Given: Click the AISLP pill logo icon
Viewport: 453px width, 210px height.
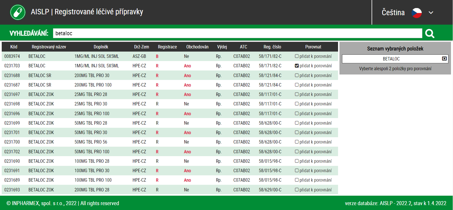Looking at the screenshot, I should point(18,12).
